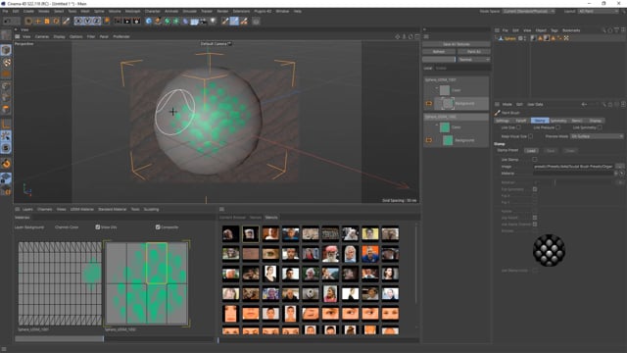Image resolution: width=627 pixels, height=353 pixels.
Task: Toggle the Keep Visual Size checkbox
Action: (x=531, y=136)
